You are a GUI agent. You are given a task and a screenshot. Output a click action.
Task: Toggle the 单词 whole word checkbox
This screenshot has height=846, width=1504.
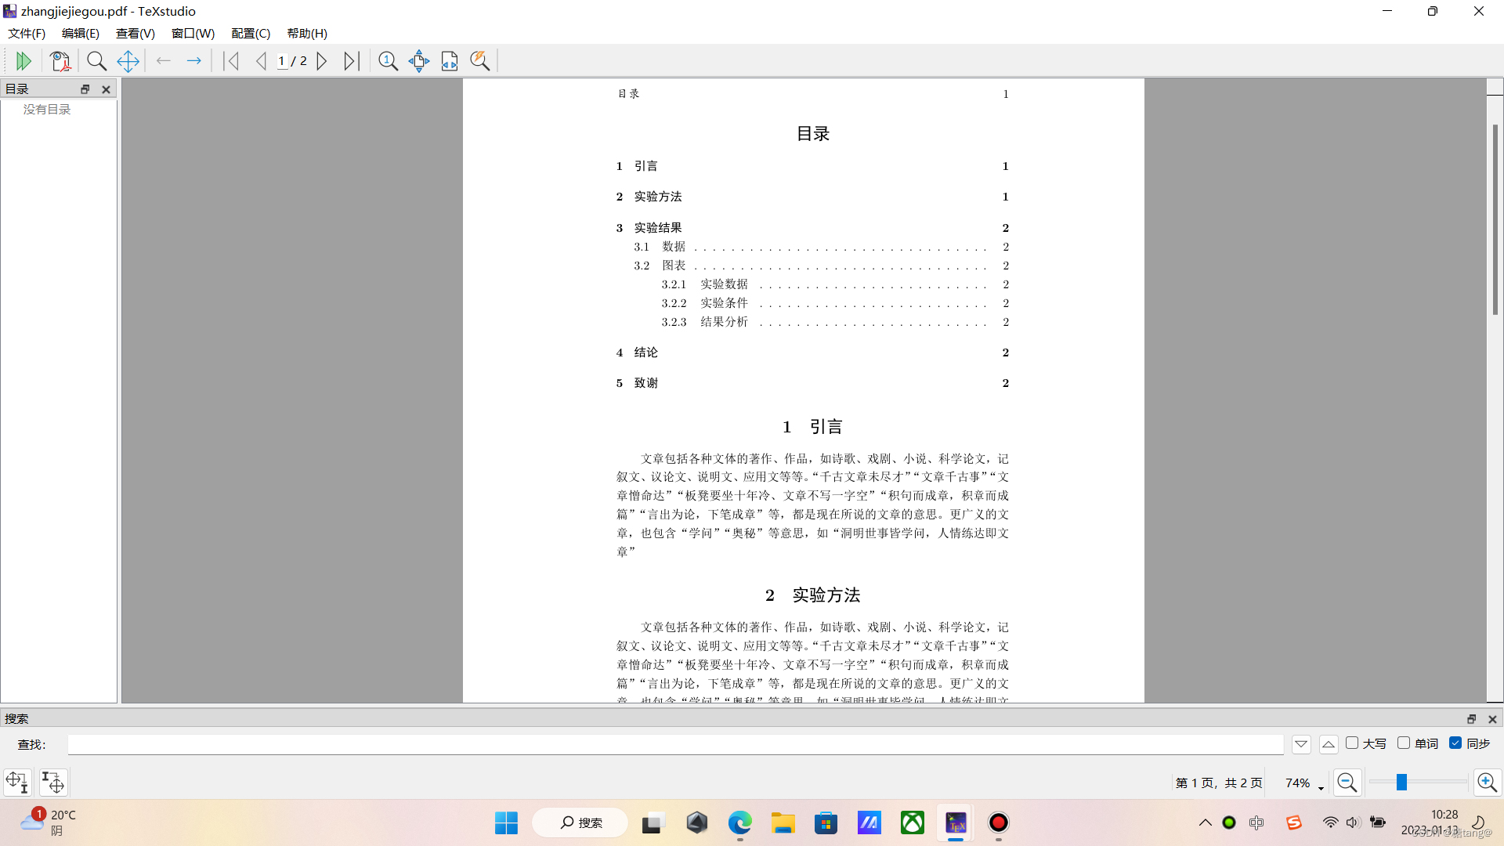coord(1404,743)
